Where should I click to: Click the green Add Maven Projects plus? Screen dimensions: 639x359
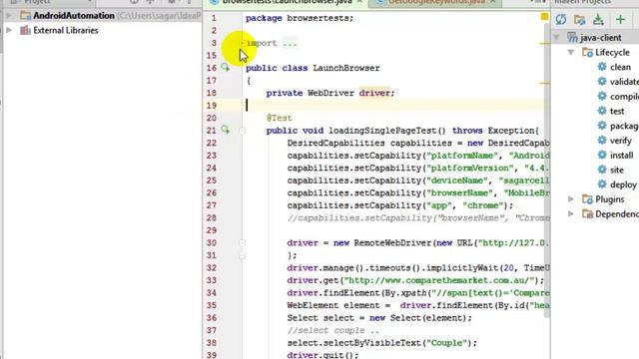pos(620,19)
